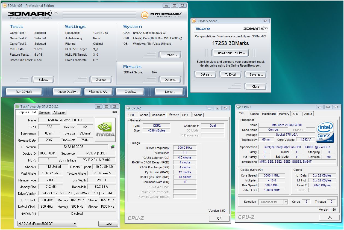
Task: Switch to Sensors tab in GPU-Z
Action: (44, 112)
